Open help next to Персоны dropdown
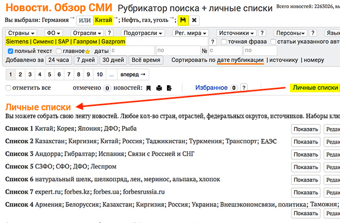Viewport: 340px width, 223px height. tap(313, 33)
